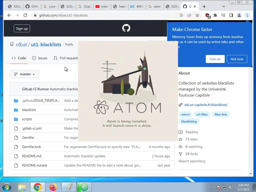
Task: Open the Windows Start menu
Action: point(6,187)
